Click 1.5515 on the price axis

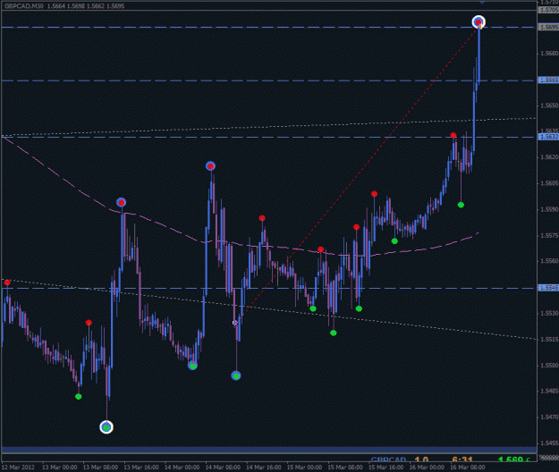[x=549, y=339]
